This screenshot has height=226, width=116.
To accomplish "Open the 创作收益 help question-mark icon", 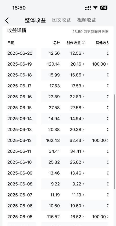I will click(x=84, y=43).
